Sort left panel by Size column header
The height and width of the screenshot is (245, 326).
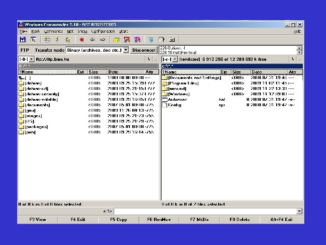(97, 72)
